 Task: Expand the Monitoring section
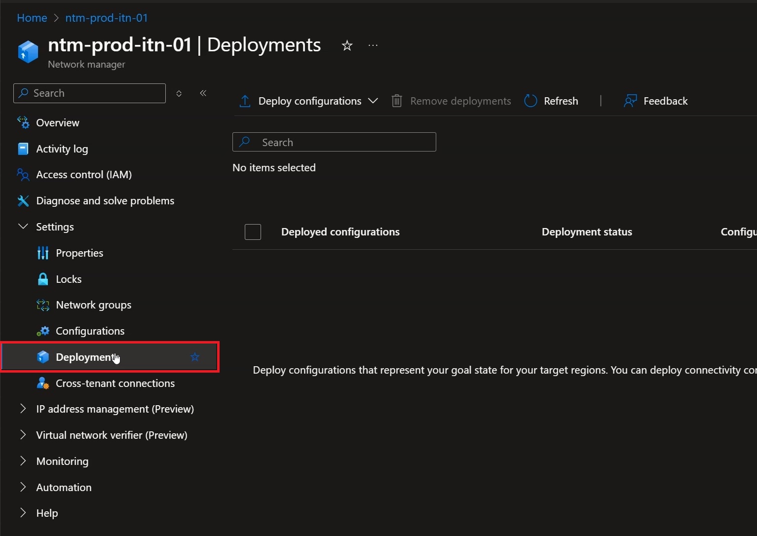[23, 461]
